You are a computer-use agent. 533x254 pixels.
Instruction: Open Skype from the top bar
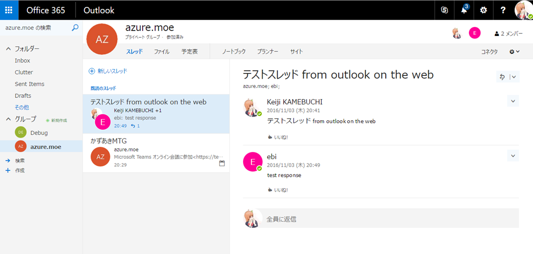(445, 10)
